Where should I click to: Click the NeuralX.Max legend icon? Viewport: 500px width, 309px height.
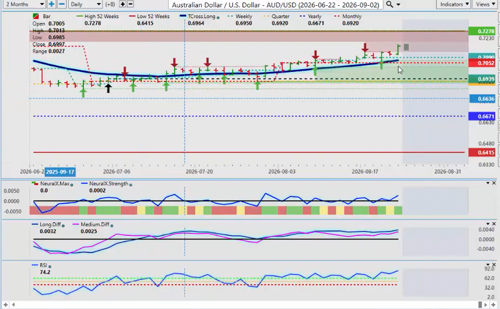click(x=34, y=184)
